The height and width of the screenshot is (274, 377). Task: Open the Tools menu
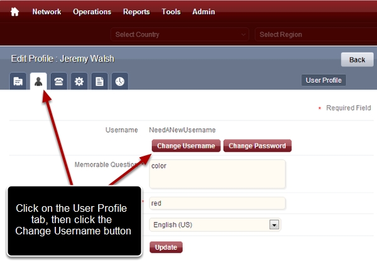(x=171, y=11)
